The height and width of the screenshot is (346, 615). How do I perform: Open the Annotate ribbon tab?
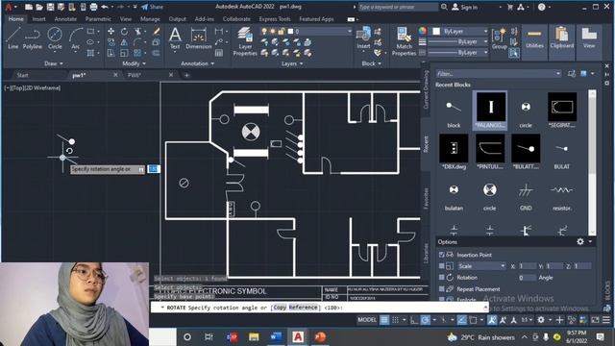tap(65, 19)
